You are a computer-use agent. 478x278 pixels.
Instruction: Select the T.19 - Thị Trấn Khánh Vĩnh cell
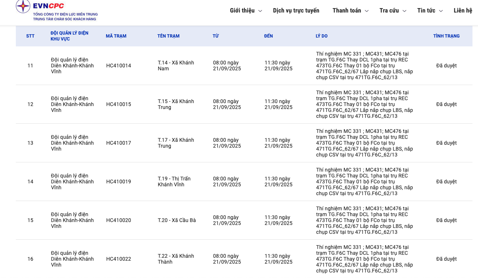point(174,182)
